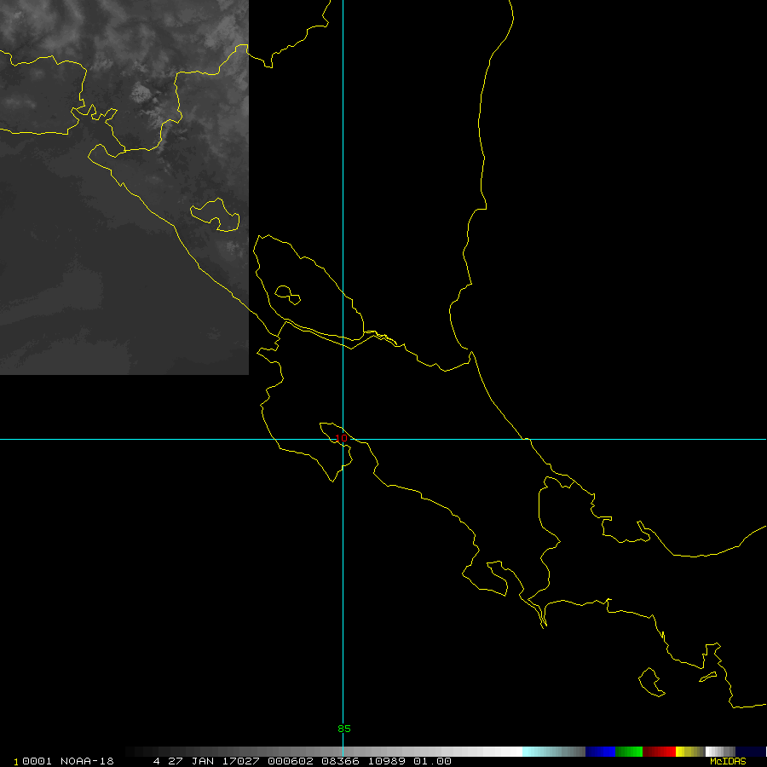Screen dimensions: 767x767
Task: Click the 000602 time stamp
Action: [292, 761]
